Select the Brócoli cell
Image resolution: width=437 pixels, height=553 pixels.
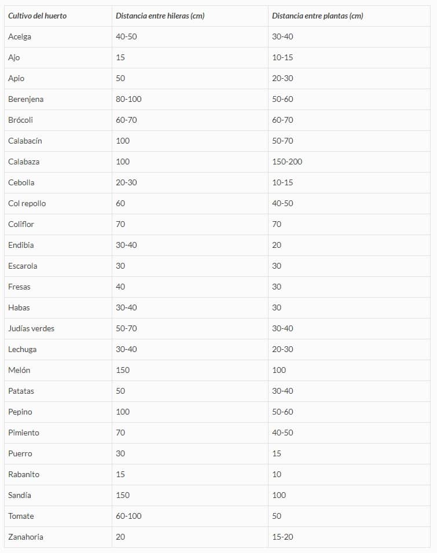click(x=20, y=120)
